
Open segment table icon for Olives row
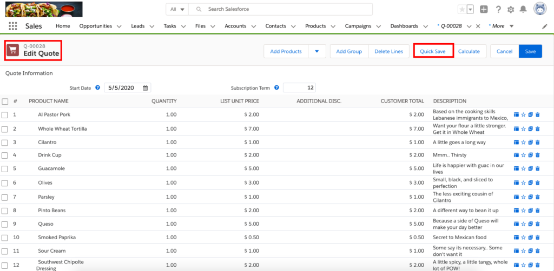(x=516, y=183)
